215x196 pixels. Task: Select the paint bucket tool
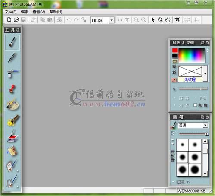pyautogui.click(x=12, y=151)
